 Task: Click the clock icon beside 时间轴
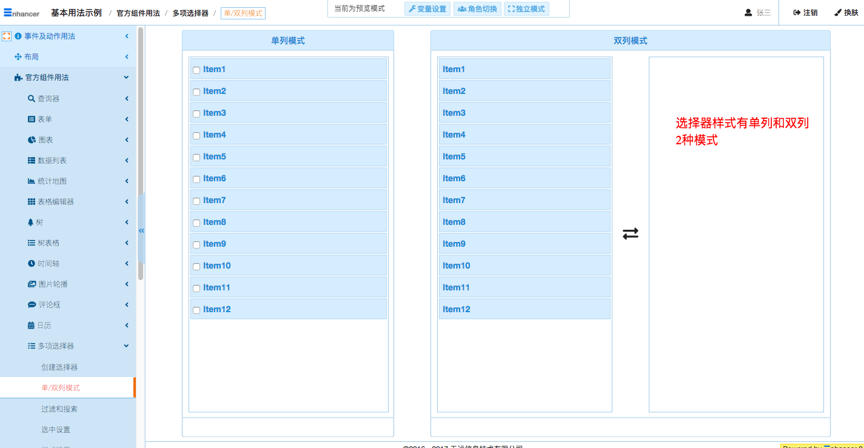[x=32, y=264]
